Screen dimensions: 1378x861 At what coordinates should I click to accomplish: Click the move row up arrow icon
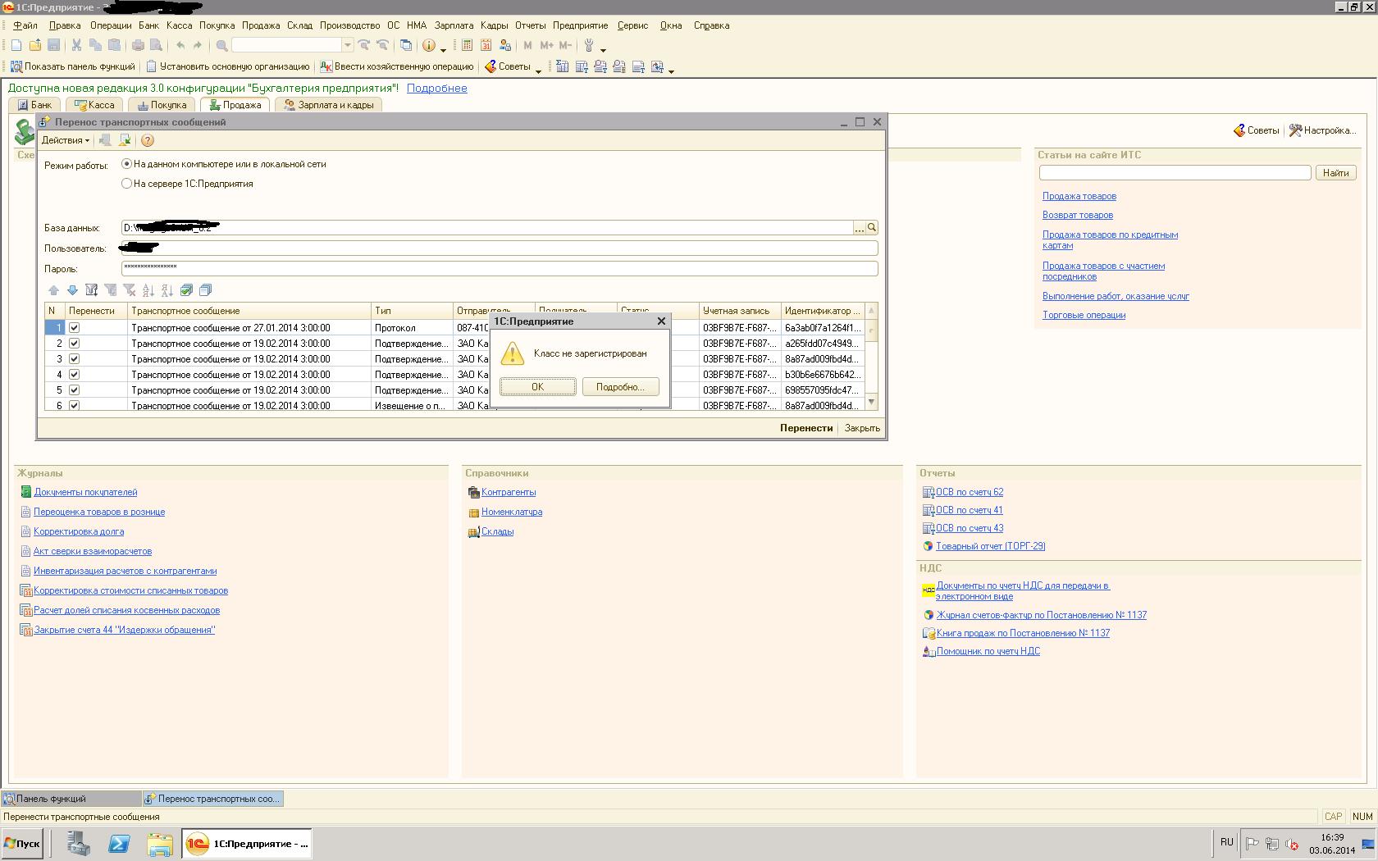click(53, 290)
